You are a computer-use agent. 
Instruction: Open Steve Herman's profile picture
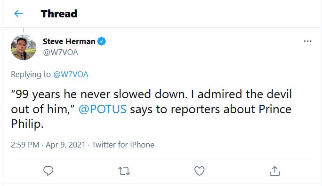24,47
